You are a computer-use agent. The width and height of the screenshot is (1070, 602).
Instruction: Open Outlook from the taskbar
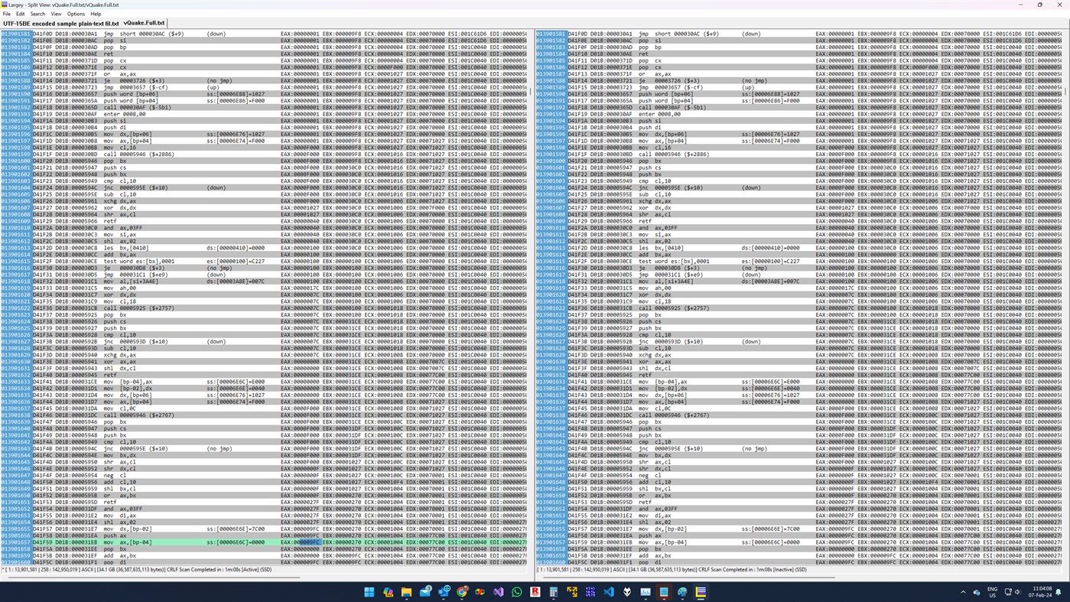(x=443, y=591)
